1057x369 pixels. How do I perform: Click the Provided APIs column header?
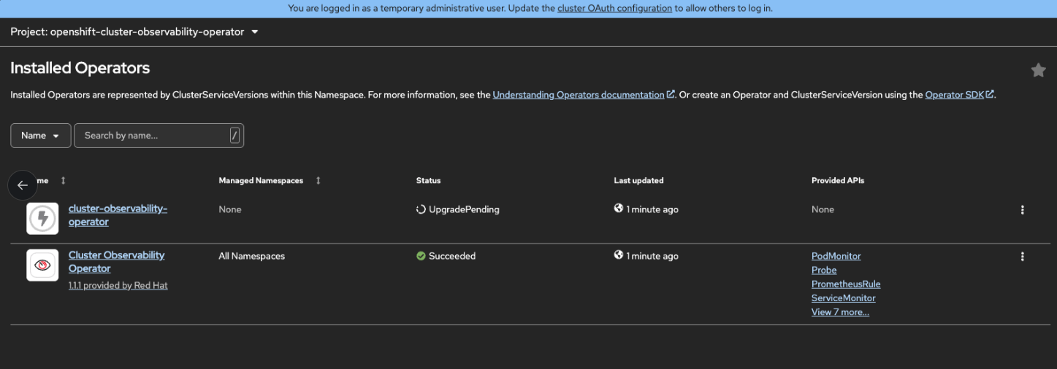pos(838,180)
